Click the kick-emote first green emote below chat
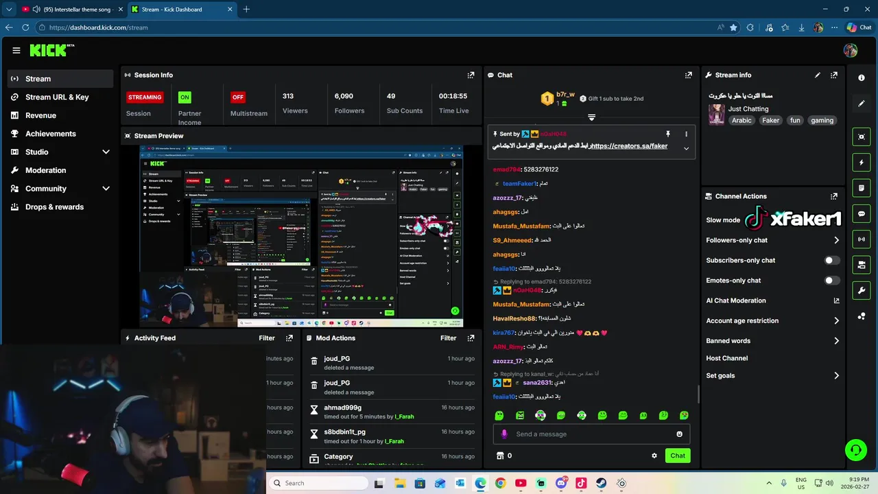Viewport: 878px width, 494px height. (499, 415)
